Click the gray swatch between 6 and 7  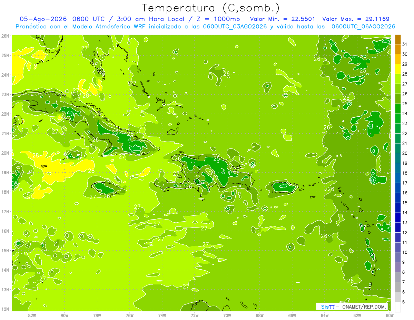click(398, 287)
